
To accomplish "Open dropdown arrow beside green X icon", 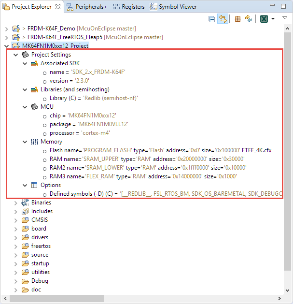I will pos(273,19).
